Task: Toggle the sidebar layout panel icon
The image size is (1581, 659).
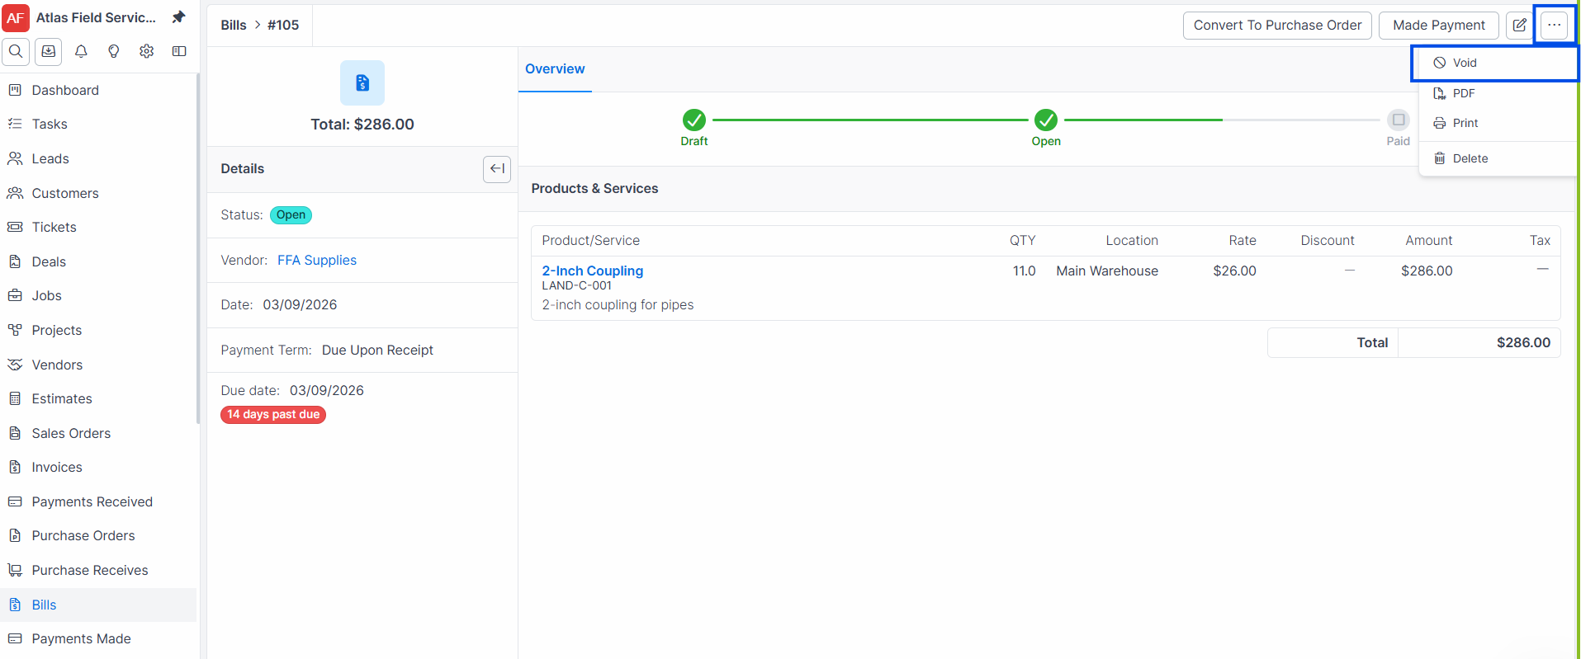Action: point(179,51)
